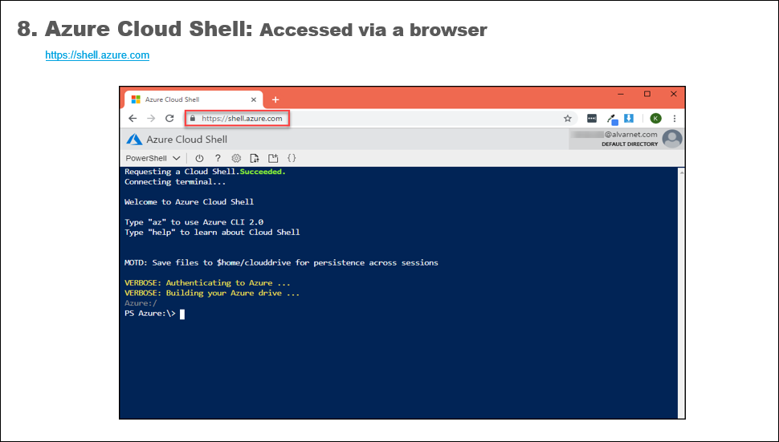Expand the PowerShell shell type dropdown
The image size is (779, 442).
click(x=153, y=158)
